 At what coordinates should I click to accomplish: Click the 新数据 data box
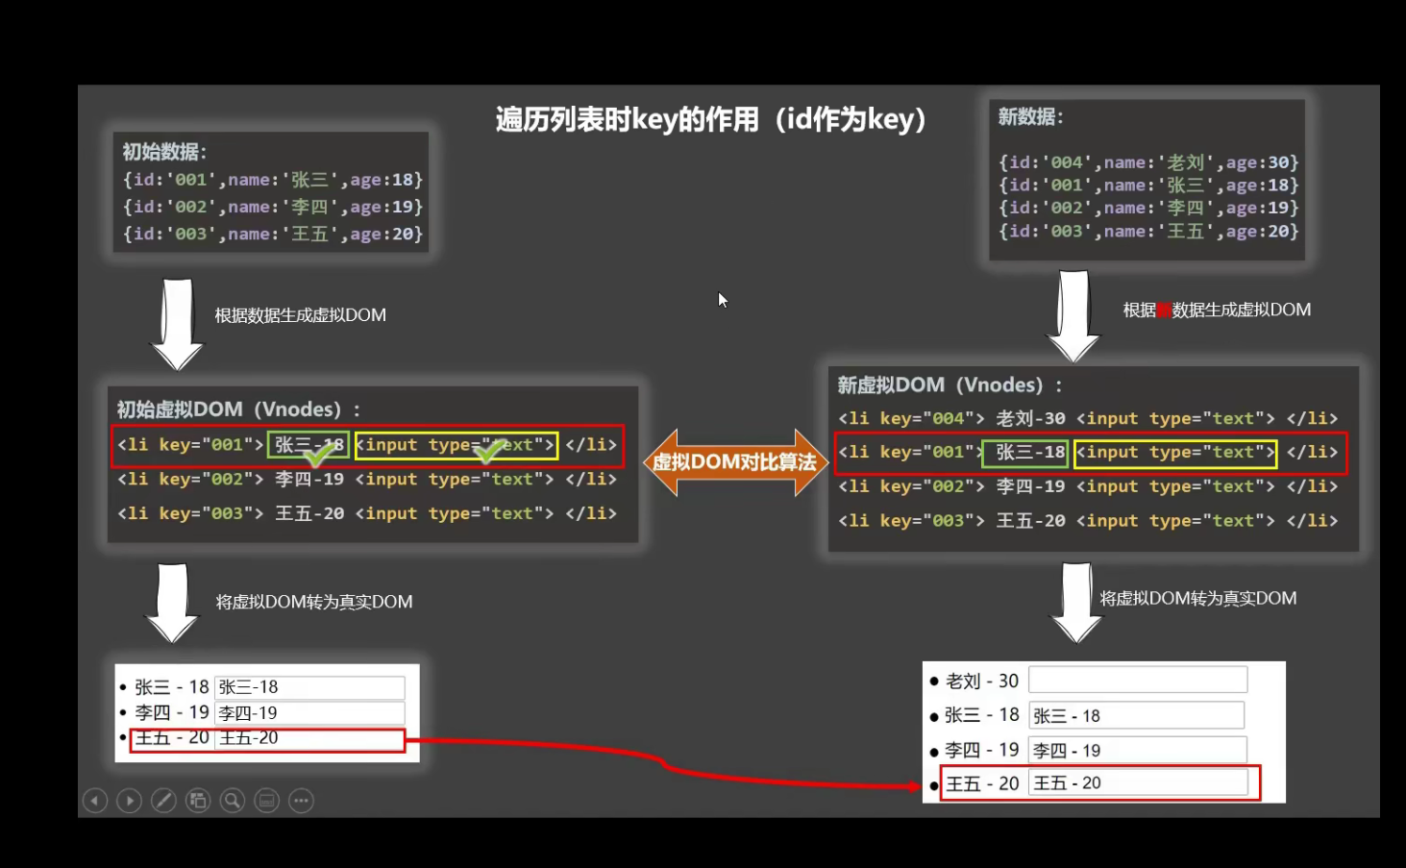pos(1147,181)
